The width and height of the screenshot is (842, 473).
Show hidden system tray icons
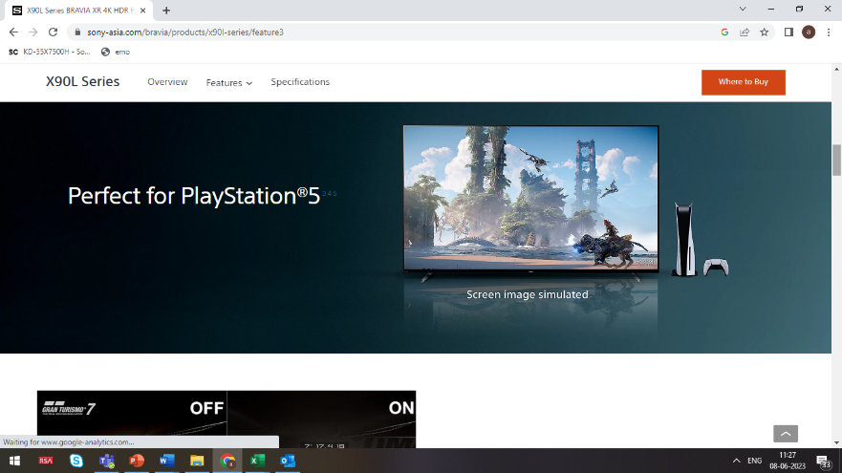point(736,461)
